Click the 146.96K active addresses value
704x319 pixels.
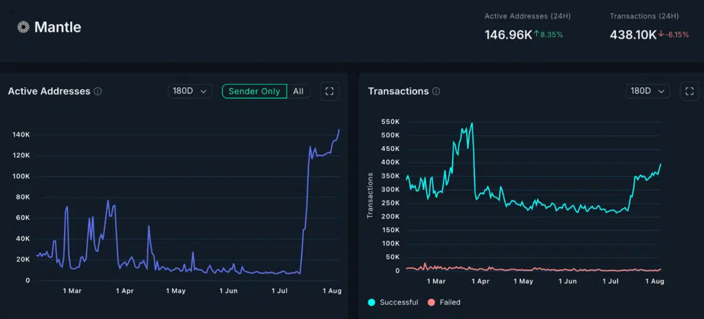pyautogui.click(x=508, y=35)
